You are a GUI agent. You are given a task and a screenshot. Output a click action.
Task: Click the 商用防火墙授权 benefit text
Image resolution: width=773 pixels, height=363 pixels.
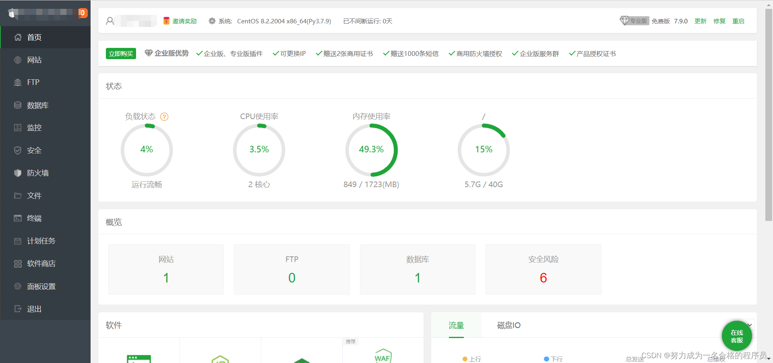(479, 54)
